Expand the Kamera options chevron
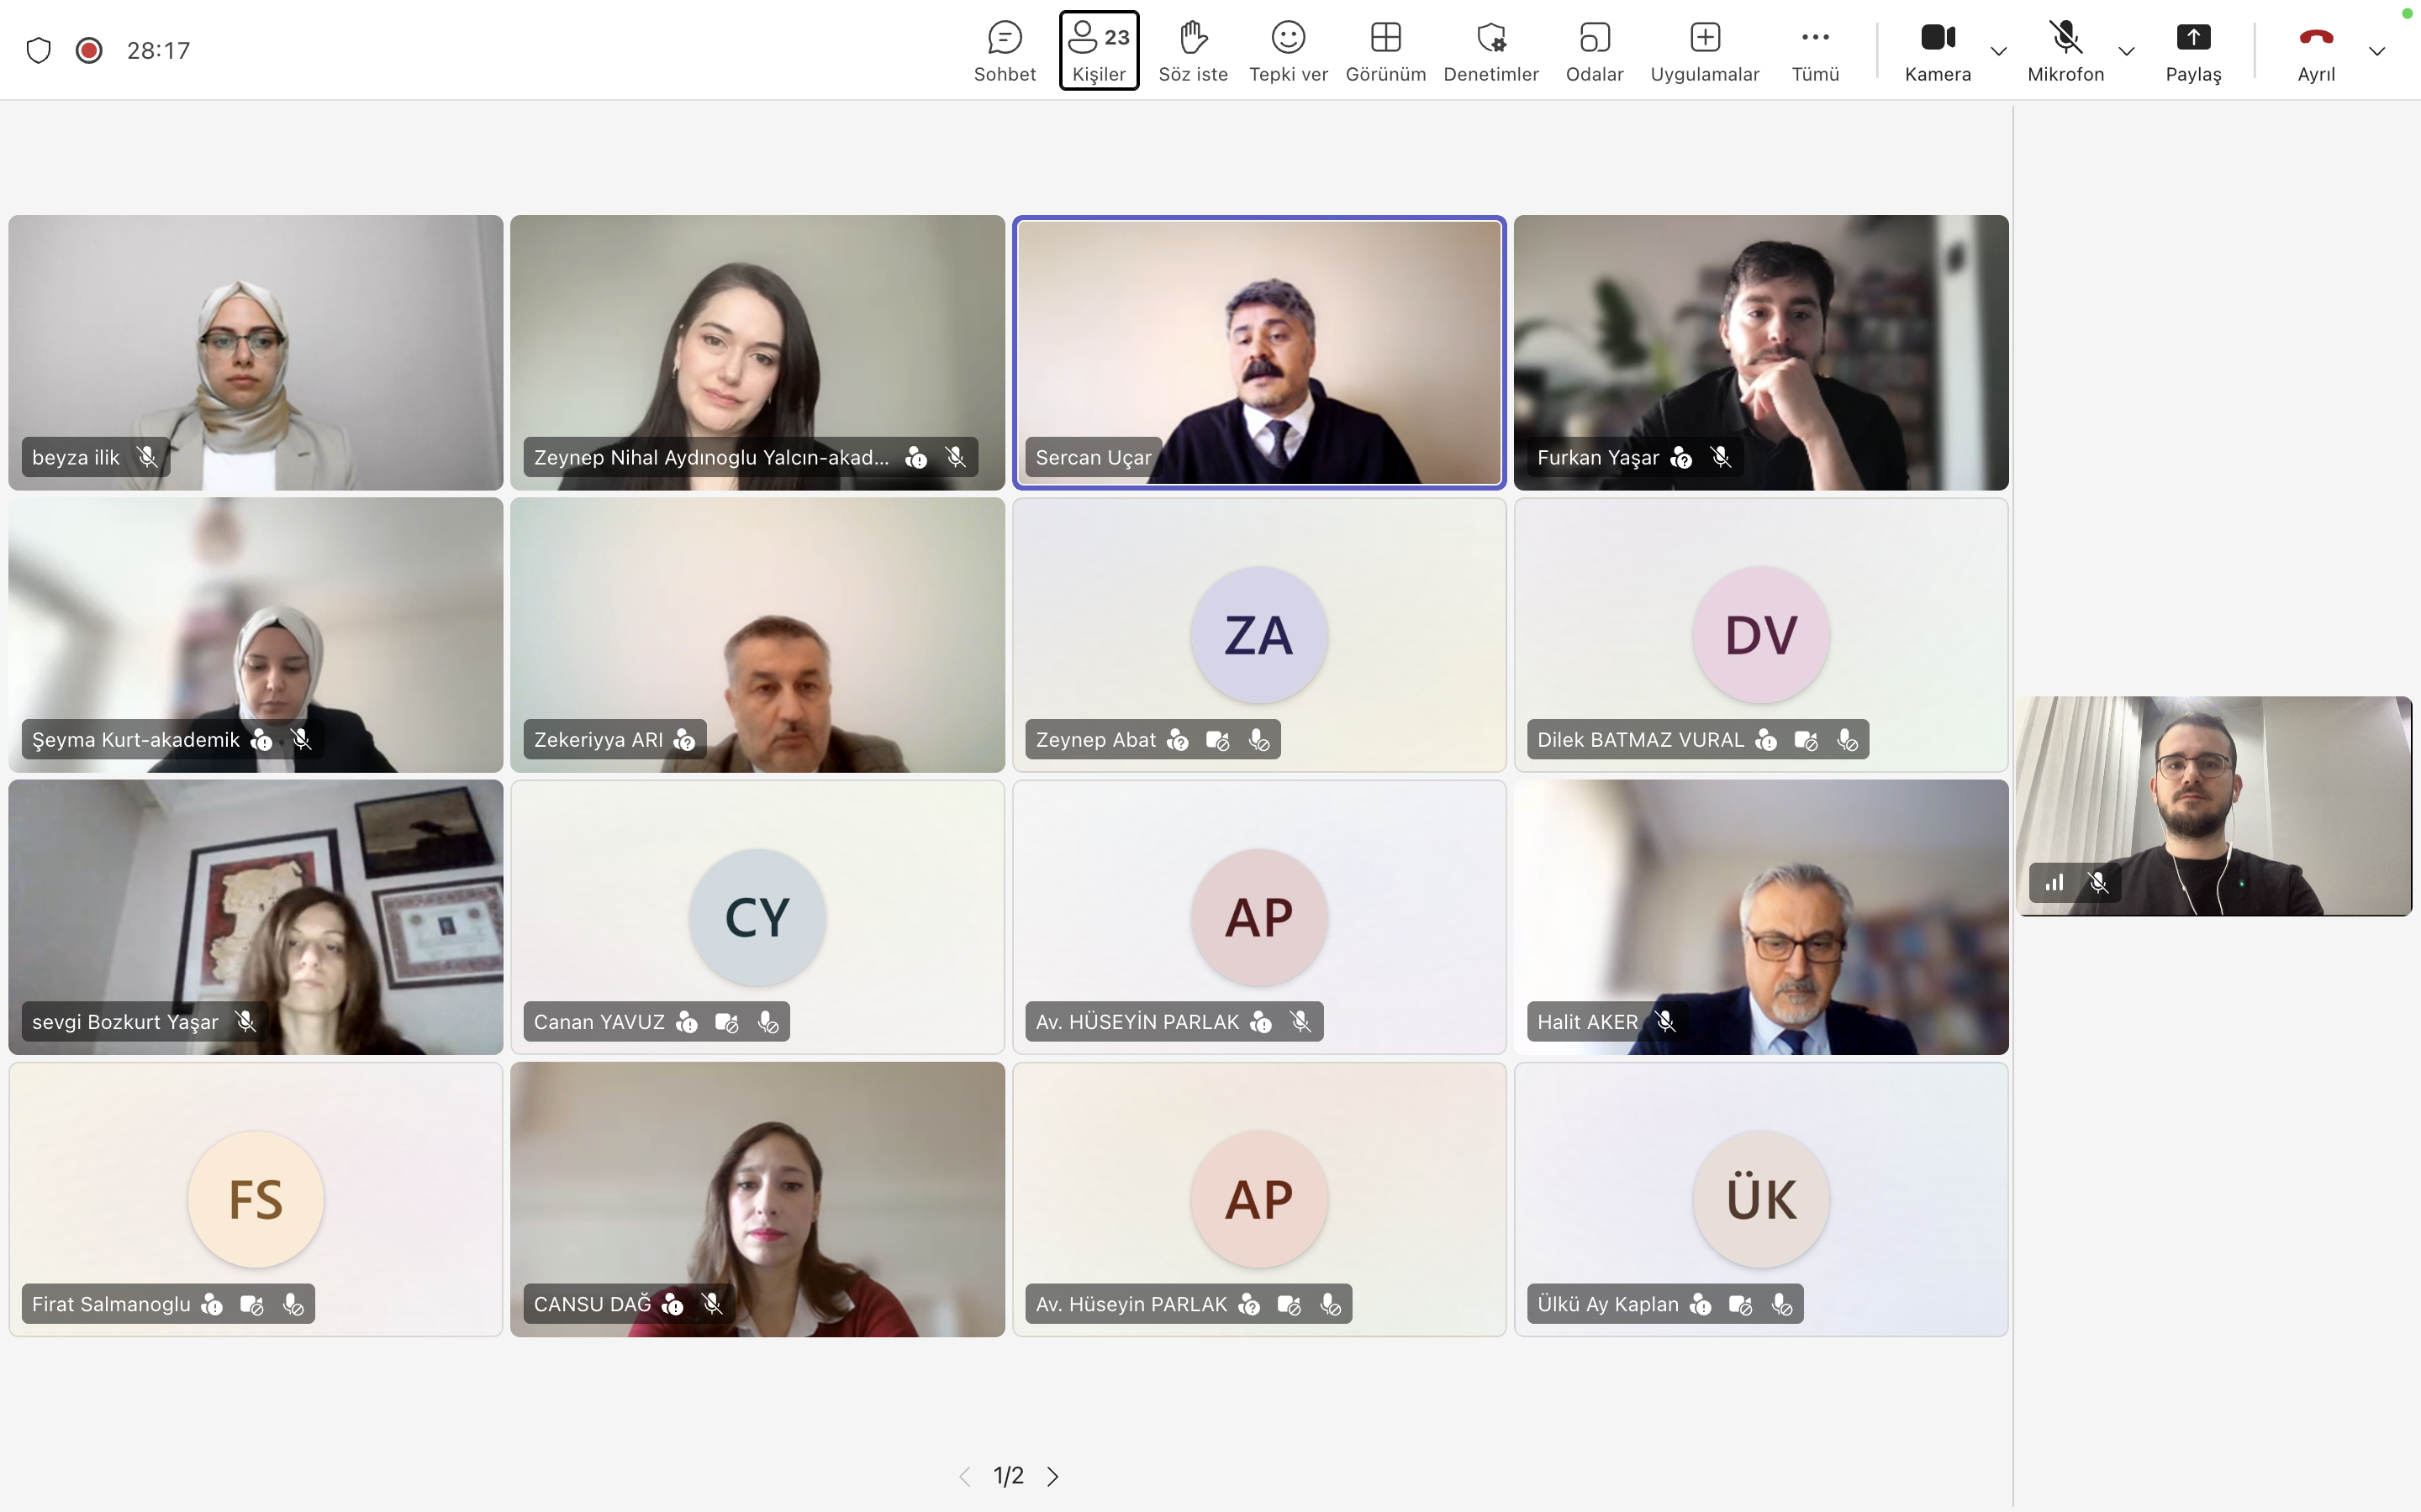 coord(1999,51)
